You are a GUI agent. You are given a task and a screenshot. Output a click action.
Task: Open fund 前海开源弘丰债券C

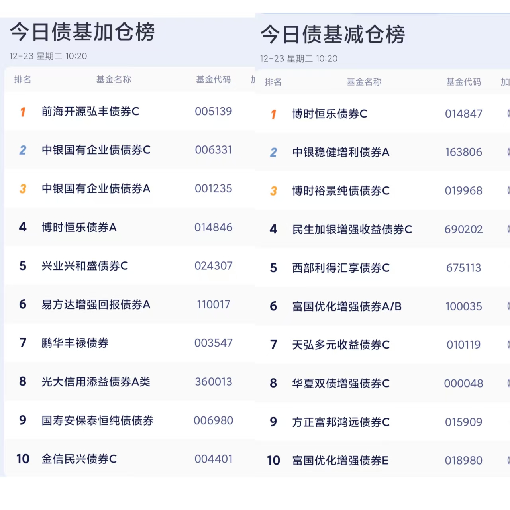90,112
